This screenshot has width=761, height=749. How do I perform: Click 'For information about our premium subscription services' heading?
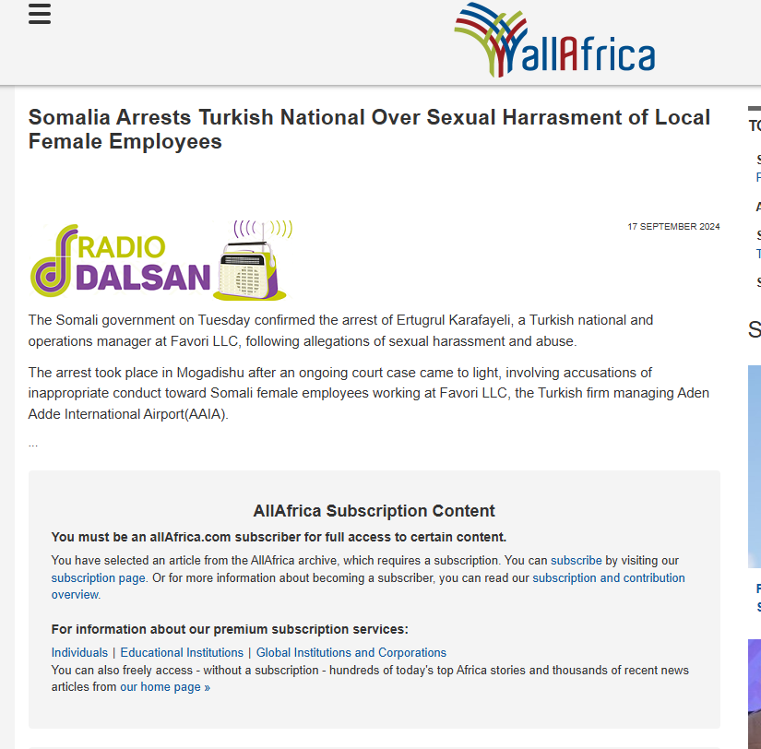click(x=230, y=630)
